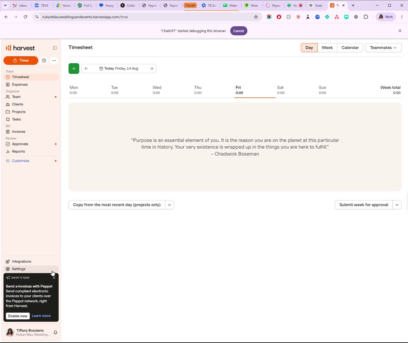
Task: Go to previous day arrow
Action: point(86,68)
